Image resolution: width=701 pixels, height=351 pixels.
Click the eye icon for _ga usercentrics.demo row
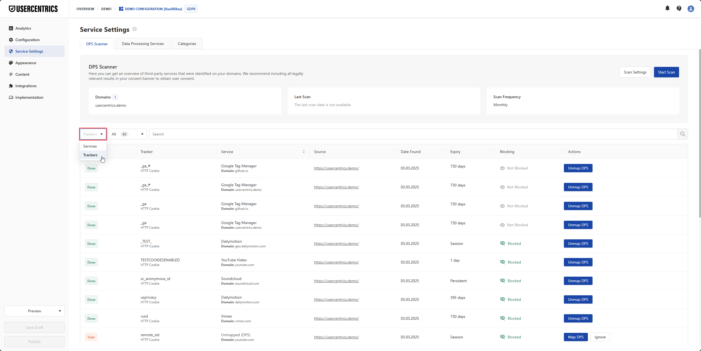(502, 225)
